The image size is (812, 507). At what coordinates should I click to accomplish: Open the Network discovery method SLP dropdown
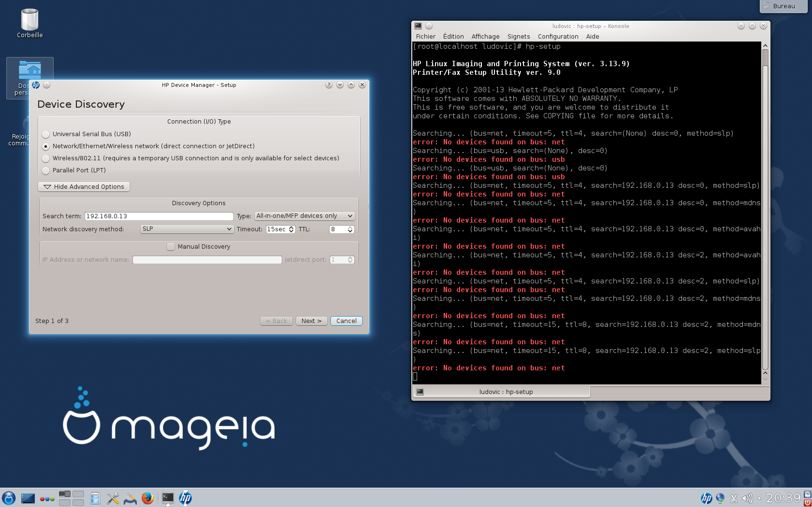[187, 229]
